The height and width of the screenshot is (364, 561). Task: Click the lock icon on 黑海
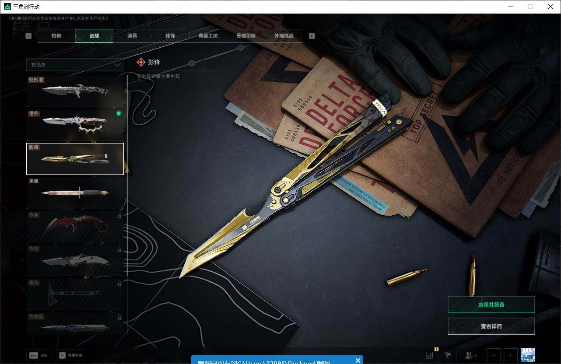coord(119,283)
